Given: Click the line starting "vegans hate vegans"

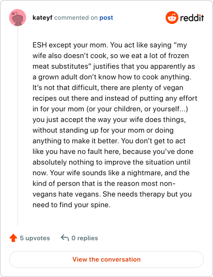Looking at the screenshot, I should 112,194.
